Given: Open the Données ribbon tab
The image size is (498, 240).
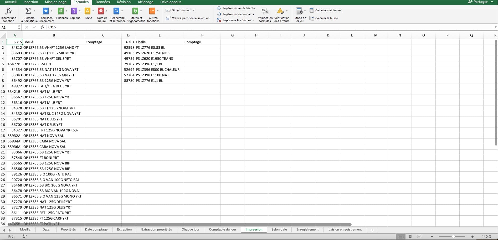Looking at the screenshot, I should pyautogui.click(x=102, y=2).
